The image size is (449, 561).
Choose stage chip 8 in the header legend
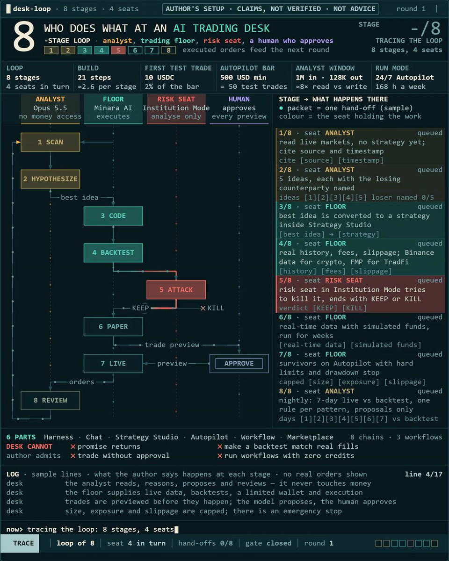pyautogui.click(x=169, y=50)
